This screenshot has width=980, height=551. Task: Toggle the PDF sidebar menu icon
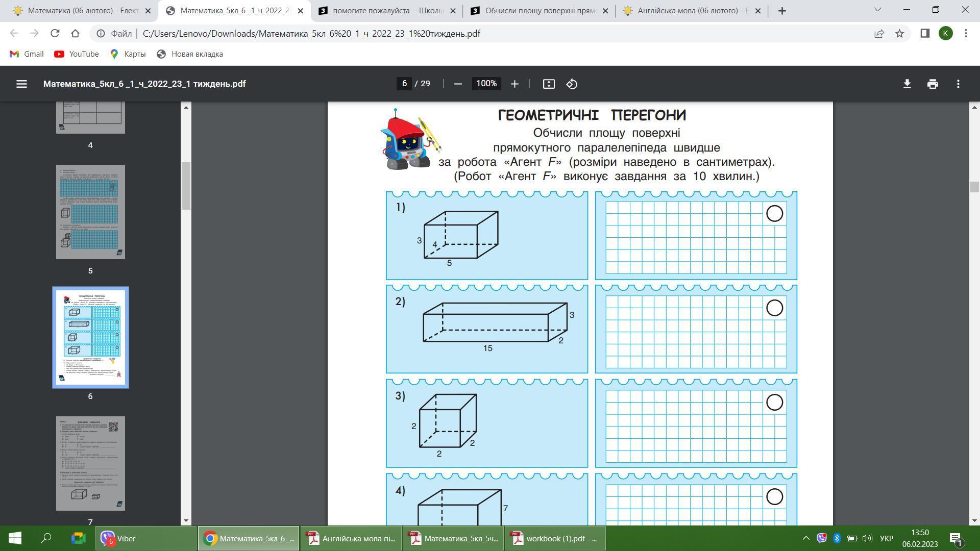point(21,84)
